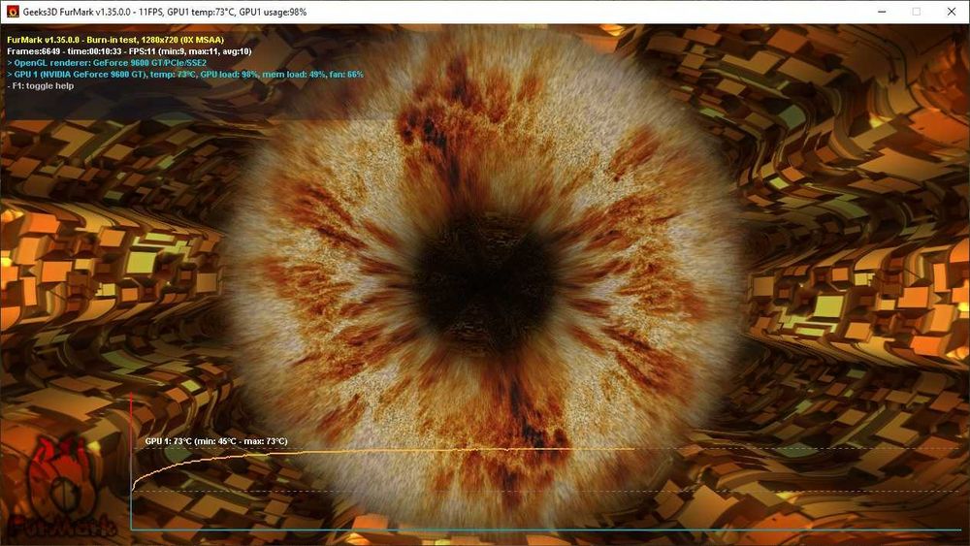Click the furry donut's dark center
Viewport: 970px width, 546px height.
click(x=486, y=284)
